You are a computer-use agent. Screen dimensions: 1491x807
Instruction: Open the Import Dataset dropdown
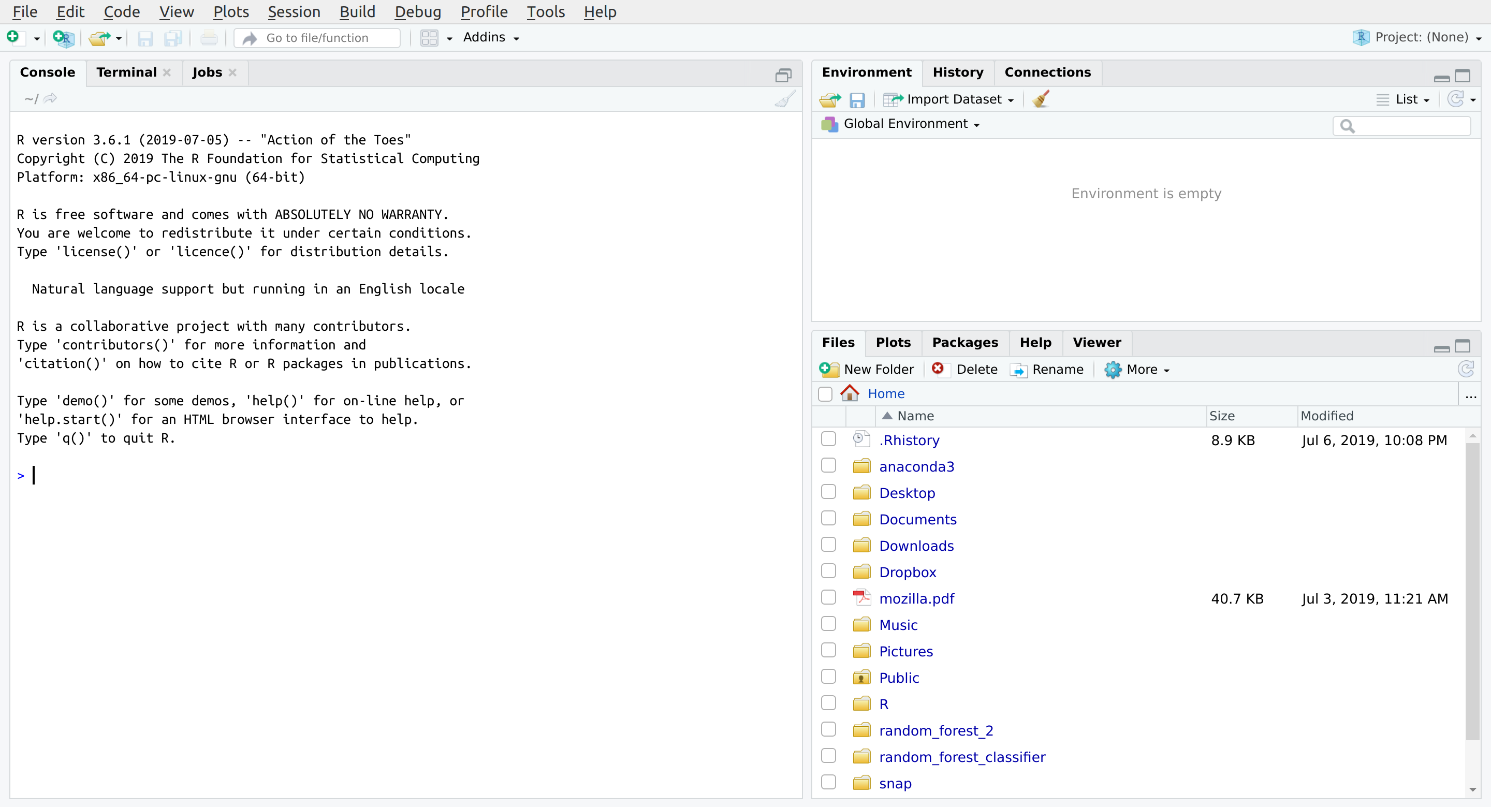click(948, 99)
